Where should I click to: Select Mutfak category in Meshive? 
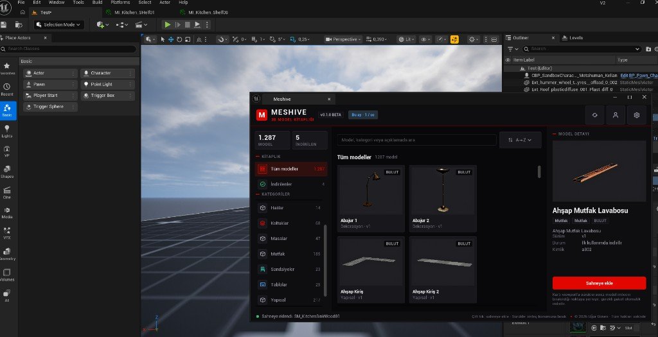(290, 254)
